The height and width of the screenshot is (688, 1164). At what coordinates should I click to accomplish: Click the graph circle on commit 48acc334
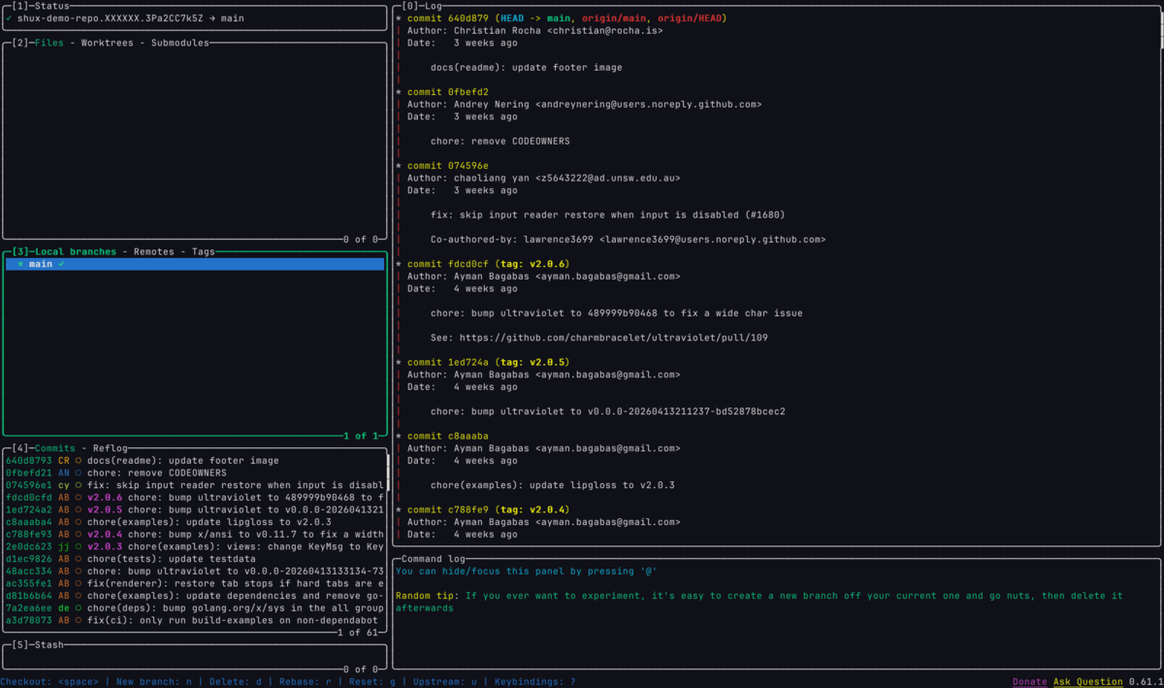(x=79, y=571)
